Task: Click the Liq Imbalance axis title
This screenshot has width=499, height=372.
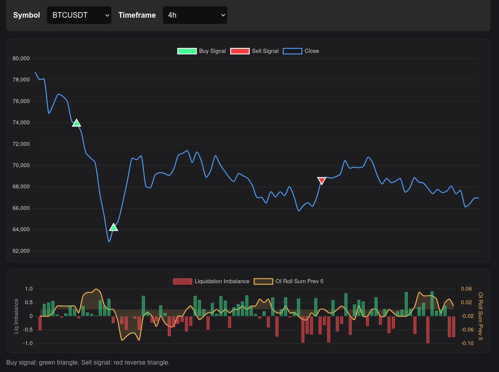Action: point(16,316)
